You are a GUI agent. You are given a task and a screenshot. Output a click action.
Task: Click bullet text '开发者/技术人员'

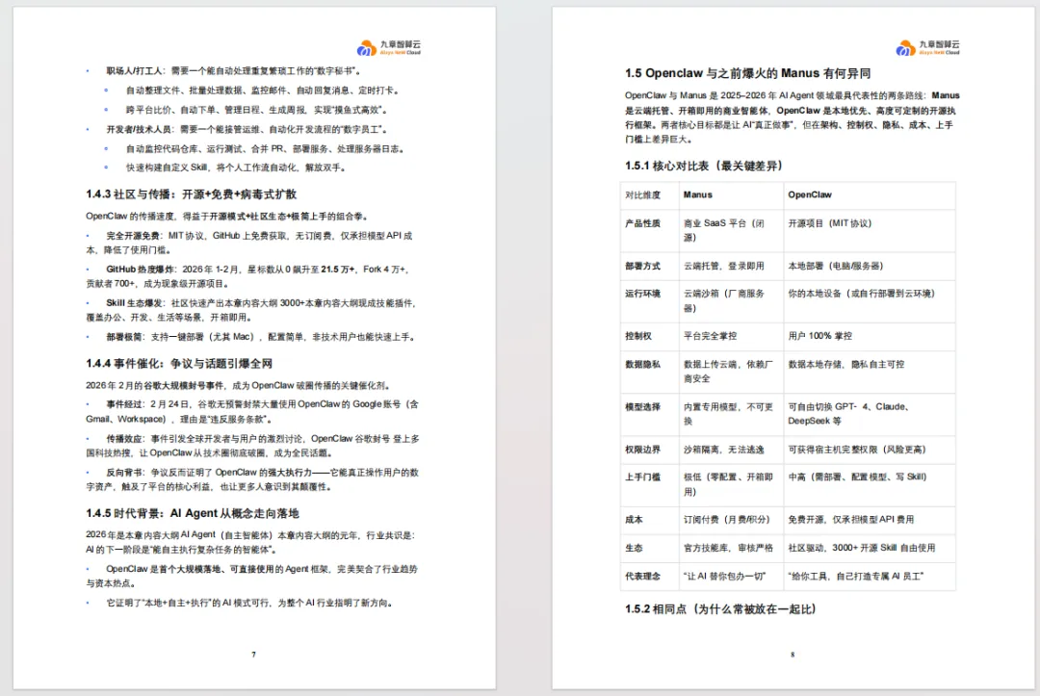tap(140, 129)
